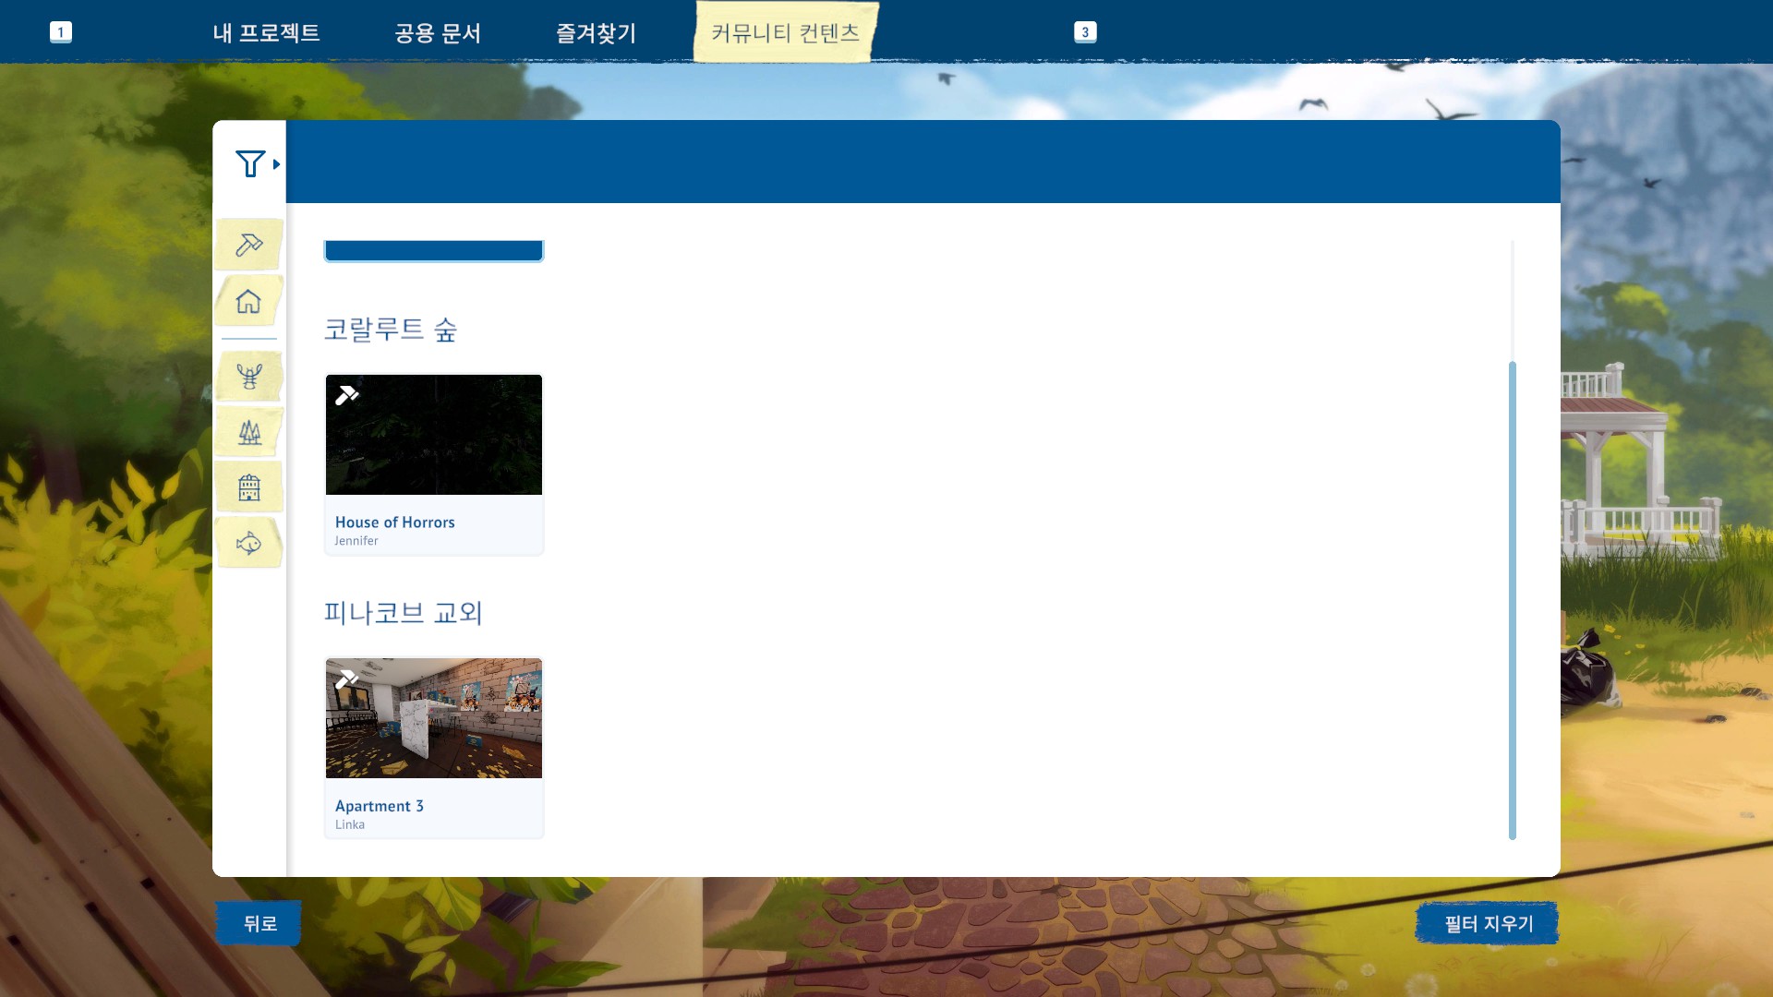Expand the filter panel arrow
1773x997 pixels.
pyautogui.click(x=276, y=164)
